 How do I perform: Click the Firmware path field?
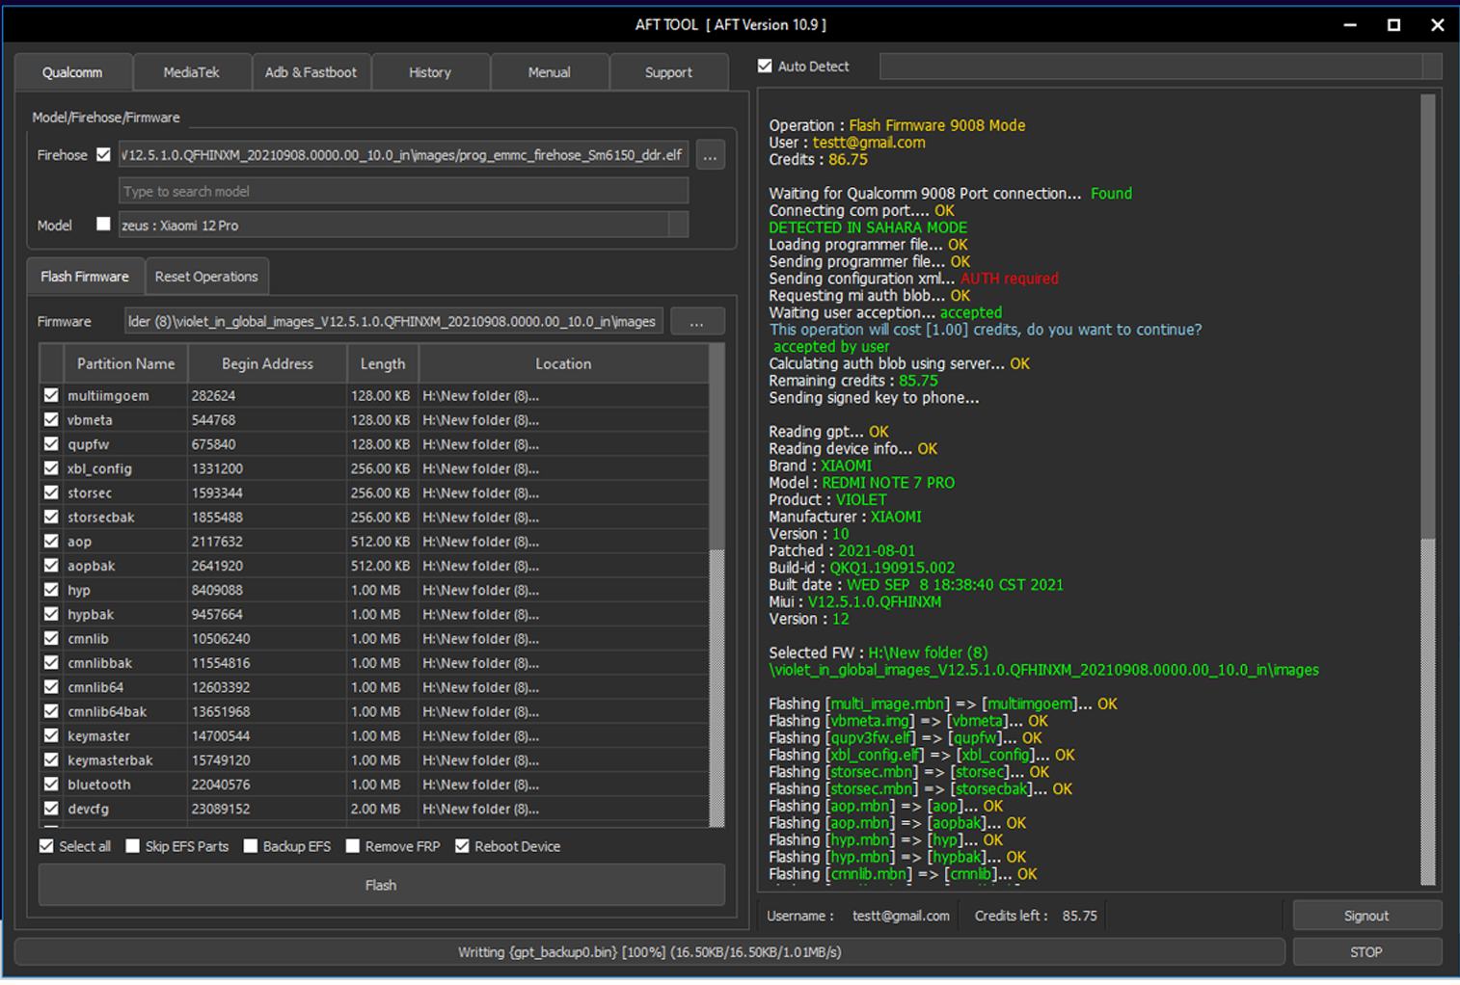(393, 322)
